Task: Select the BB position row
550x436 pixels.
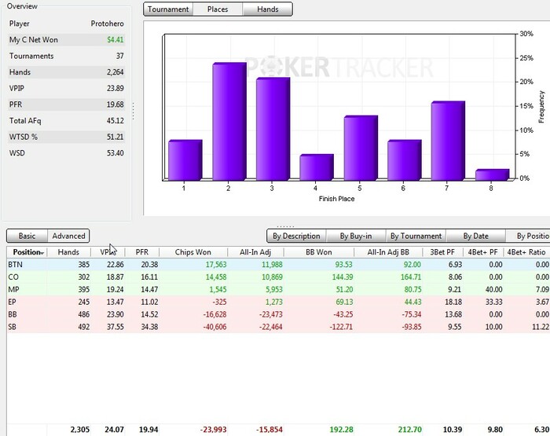Action: click(278, 314)
